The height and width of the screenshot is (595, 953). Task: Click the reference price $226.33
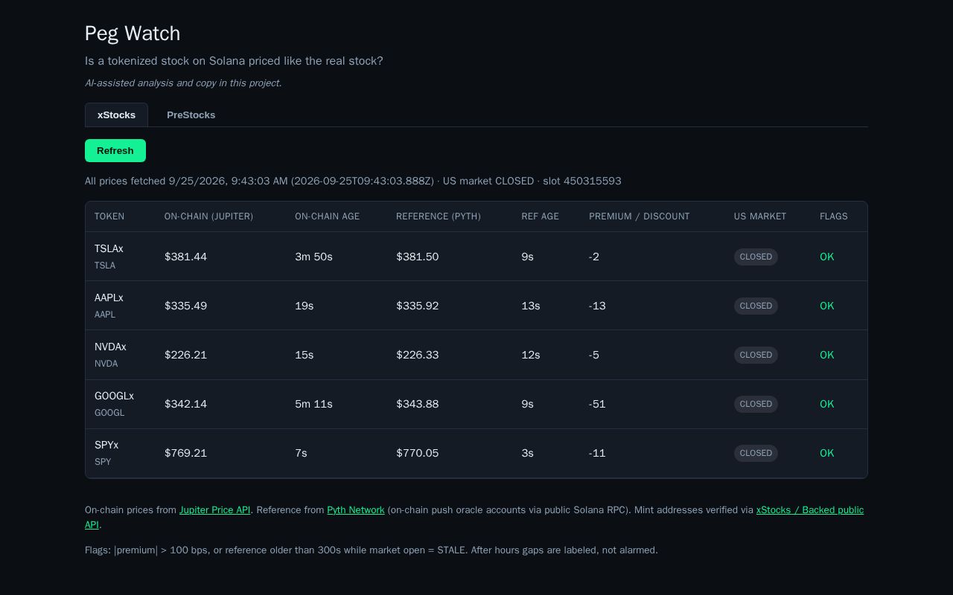(417, 355)
